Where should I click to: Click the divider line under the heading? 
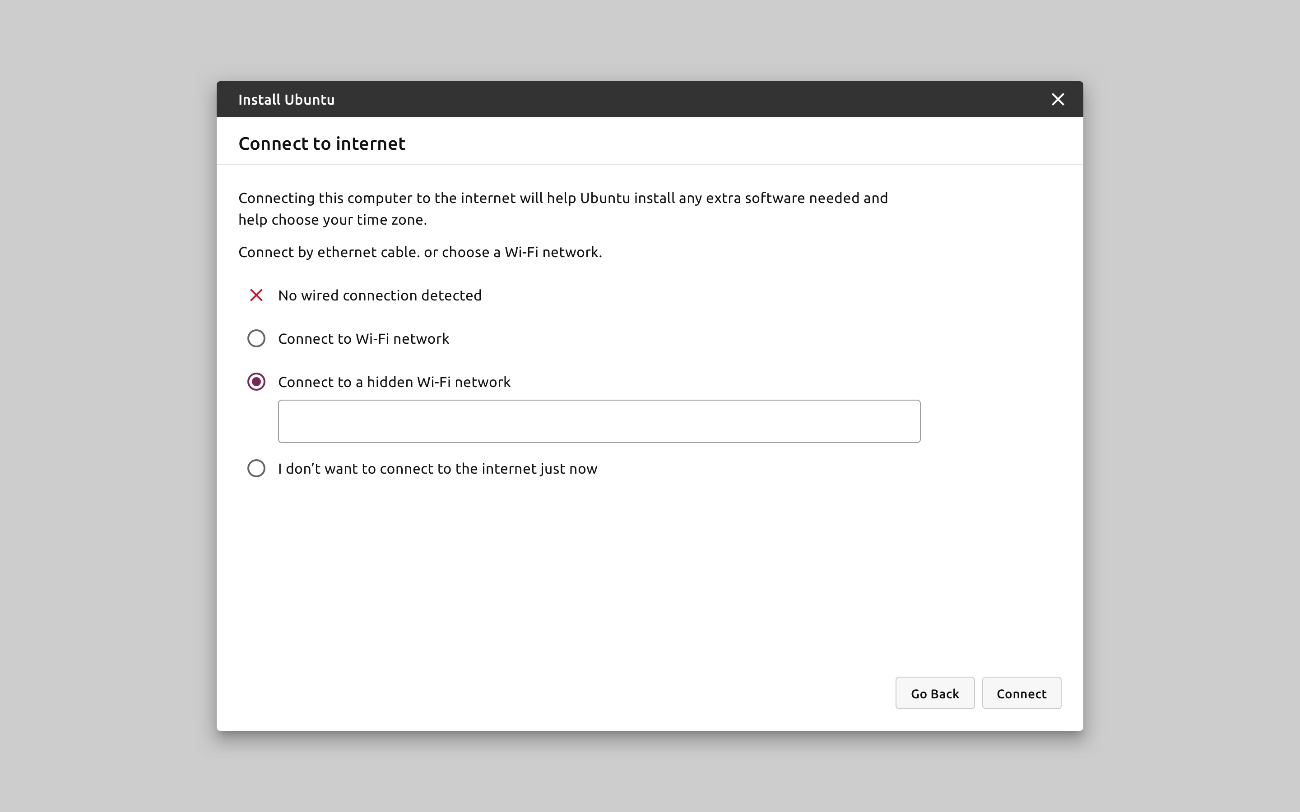pos(650,164)
